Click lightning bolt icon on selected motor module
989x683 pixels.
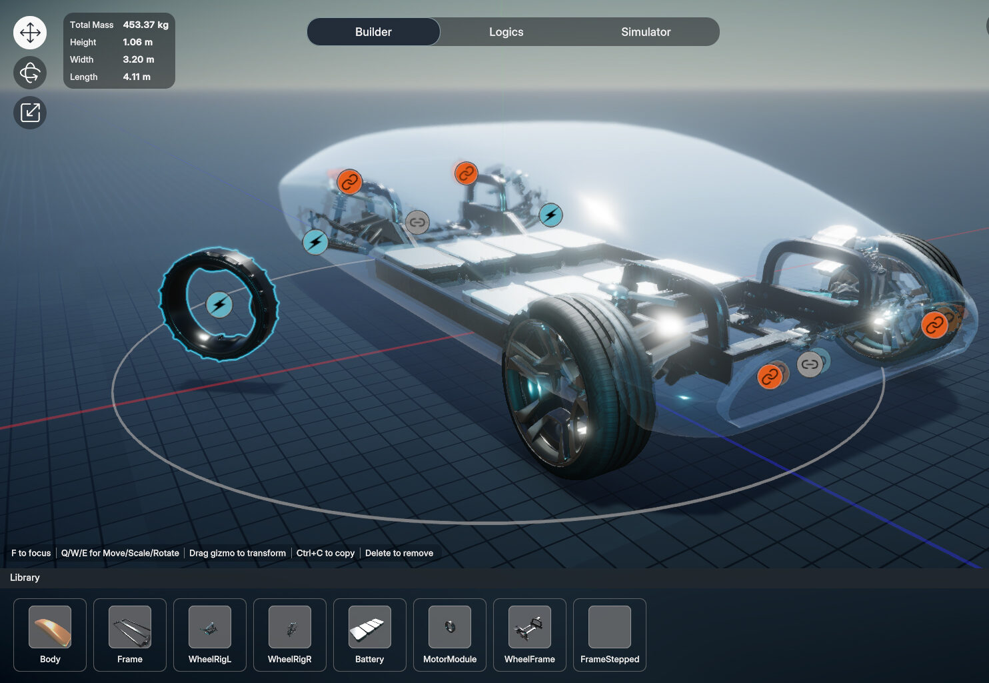pyautogui.click(x=219, y=305)
